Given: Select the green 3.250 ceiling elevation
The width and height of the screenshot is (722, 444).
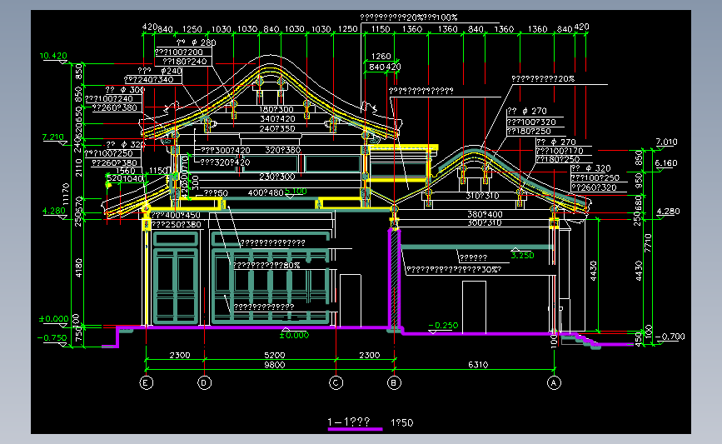Looking at the screenshot, I should [x=523, y=255].
